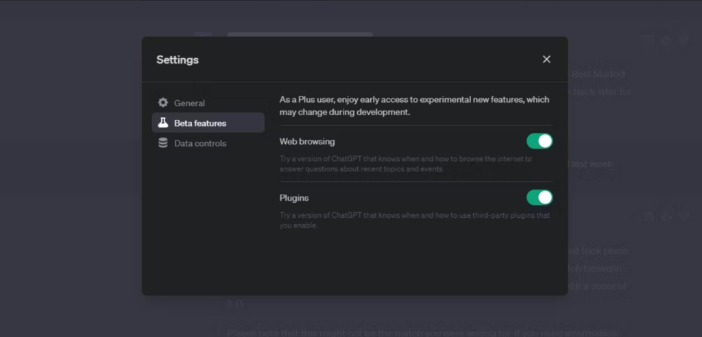Screen dimensions: 702x337
Task: Click the flask icon for Beta features
Action: pos(162,123)
